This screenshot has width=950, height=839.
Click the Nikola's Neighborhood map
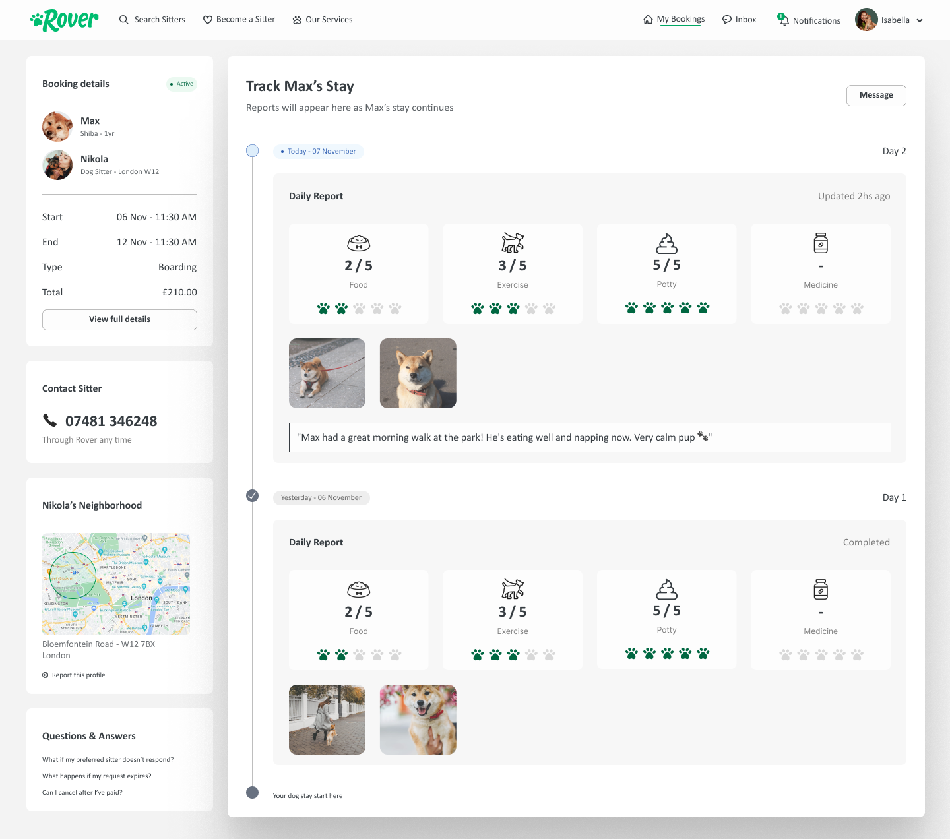click(x=116, y=584)
